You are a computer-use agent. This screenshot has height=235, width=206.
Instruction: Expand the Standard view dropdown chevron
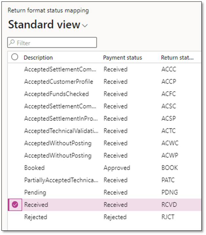coord(85,26)
